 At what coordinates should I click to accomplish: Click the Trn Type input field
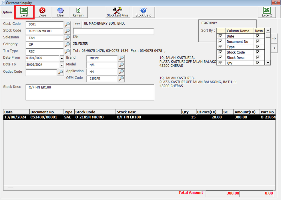(45, 51)
